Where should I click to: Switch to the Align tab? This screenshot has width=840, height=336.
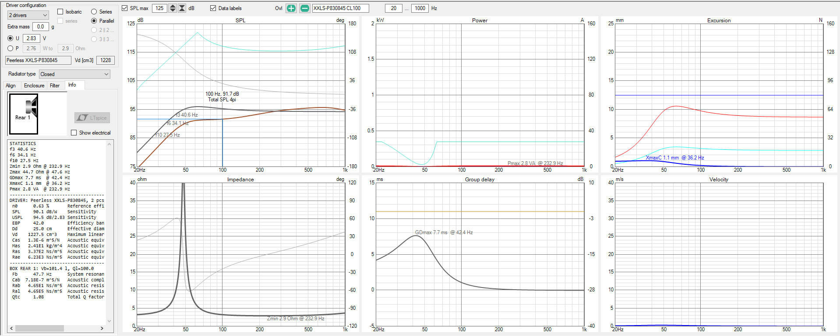tap(11, 86)
